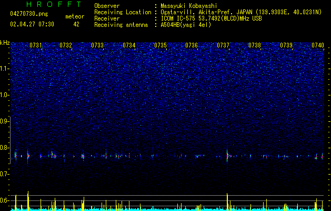The width and height of the screenshot is (331, 211).
Task: Click the Receiving Location label
Action: tap(123, 12)
